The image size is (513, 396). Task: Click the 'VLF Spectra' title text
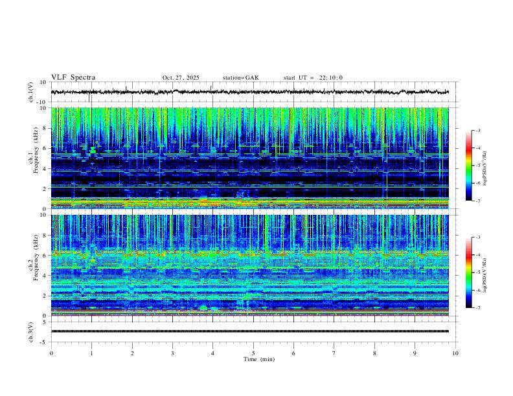(73, 78)
